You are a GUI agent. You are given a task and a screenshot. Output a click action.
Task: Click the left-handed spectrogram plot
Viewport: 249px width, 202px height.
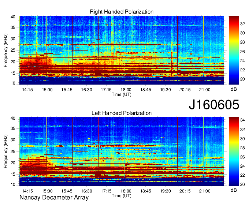tap(122, 151)
